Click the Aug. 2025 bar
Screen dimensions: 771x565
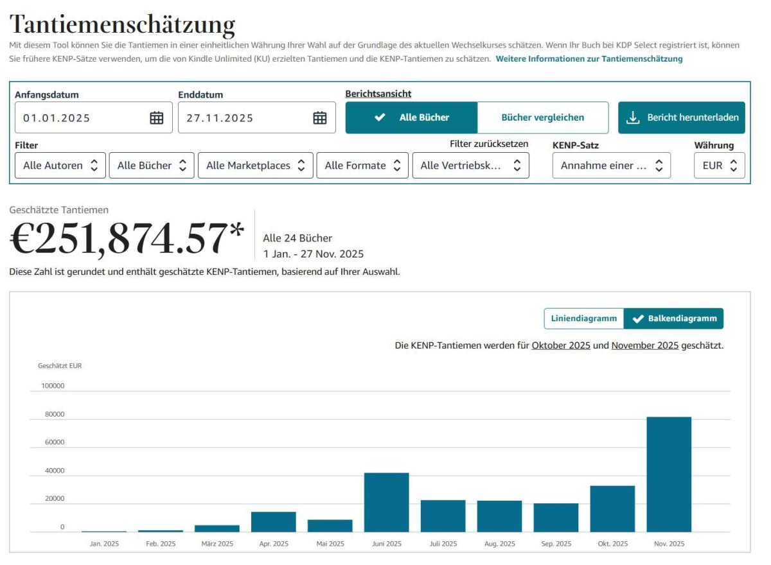499,516
